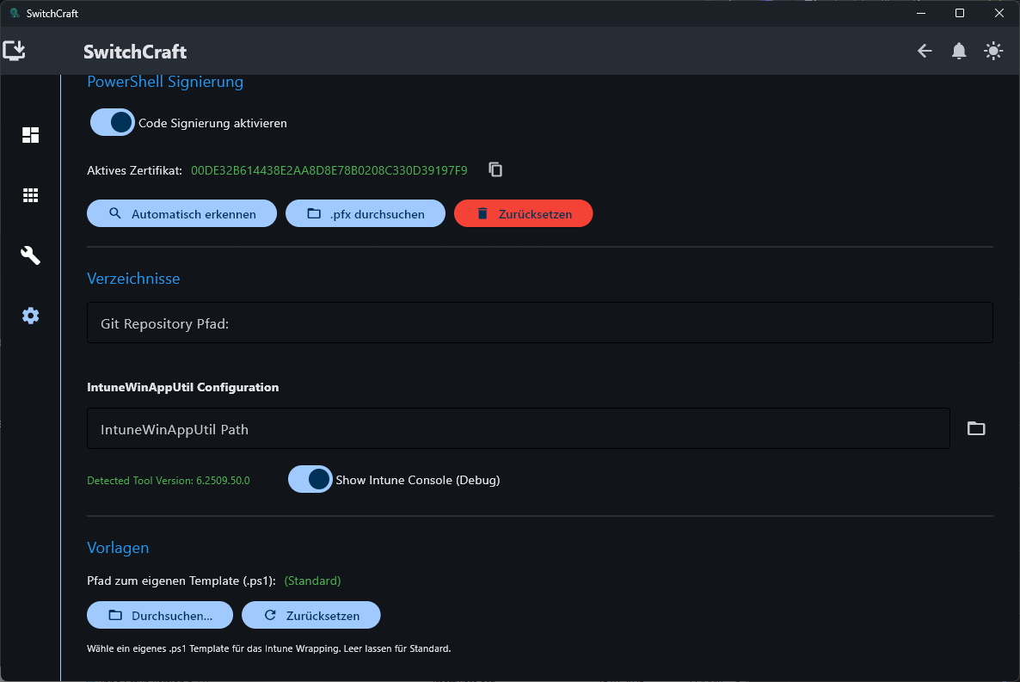Open the wrench tools icon in sidebar
The image size is (1020, 682).
[x=31, y=255]
